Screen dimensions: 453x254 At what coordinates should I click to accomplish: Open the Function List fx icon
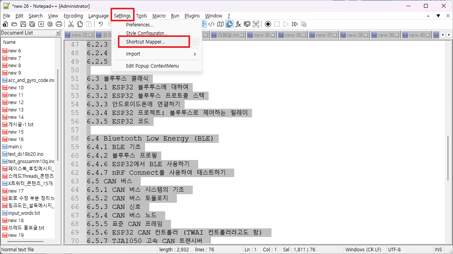point(239,24)
